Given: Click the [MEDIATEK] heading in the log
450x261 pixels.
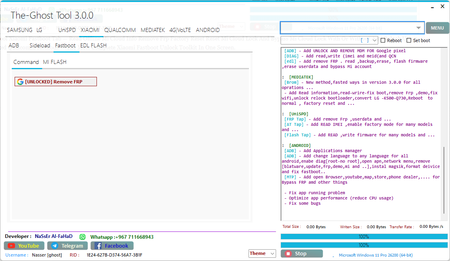Looking at the screenshot, I should pos(301,77).
